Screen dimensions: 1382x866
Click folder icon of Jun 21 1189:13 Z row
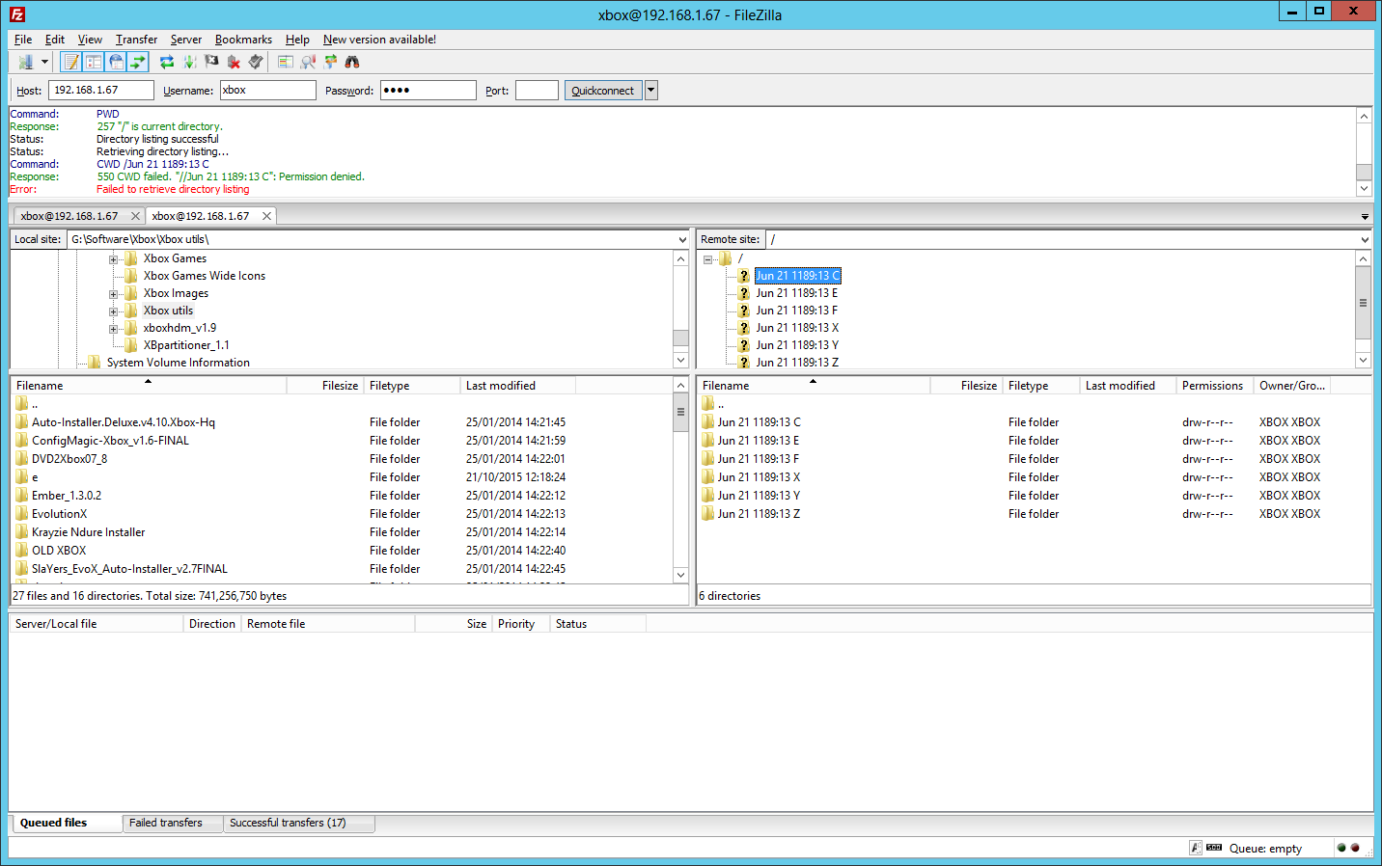(x=707, y=514)
